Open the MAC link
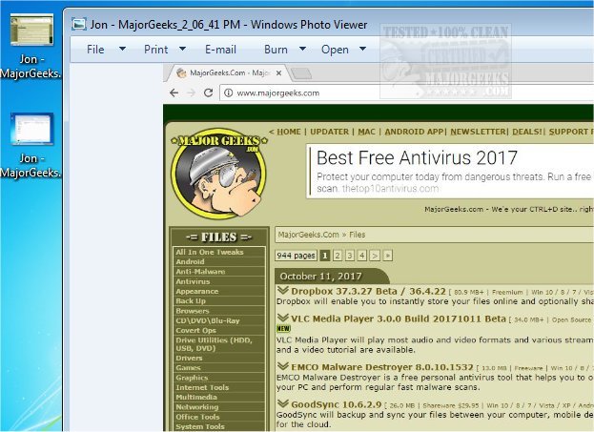Image resolution: width=594 pixels, height=432 pixels. [366, 132]
